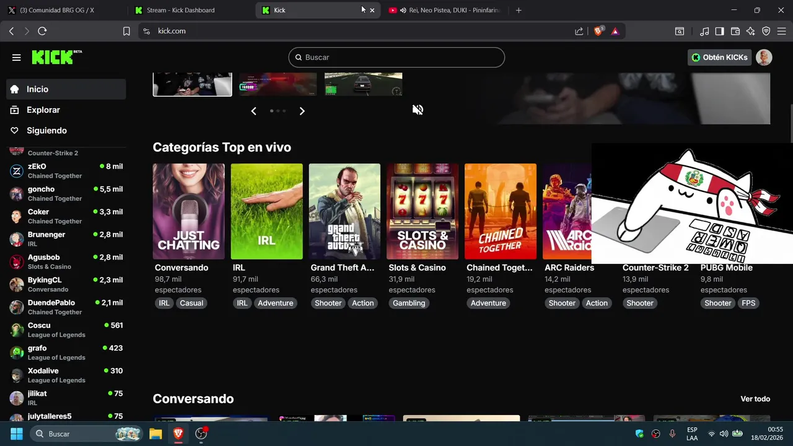Open a new browser tab
This screenshot has width=793, height=446.
[519, 10]
